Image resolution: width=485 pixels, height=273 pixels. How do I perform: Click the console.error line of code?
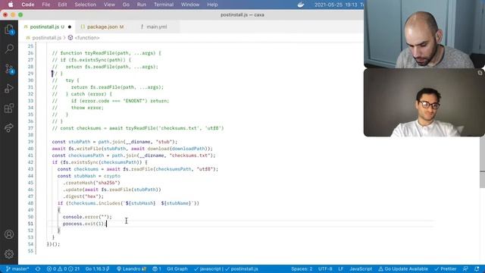[x=87, y=217]
